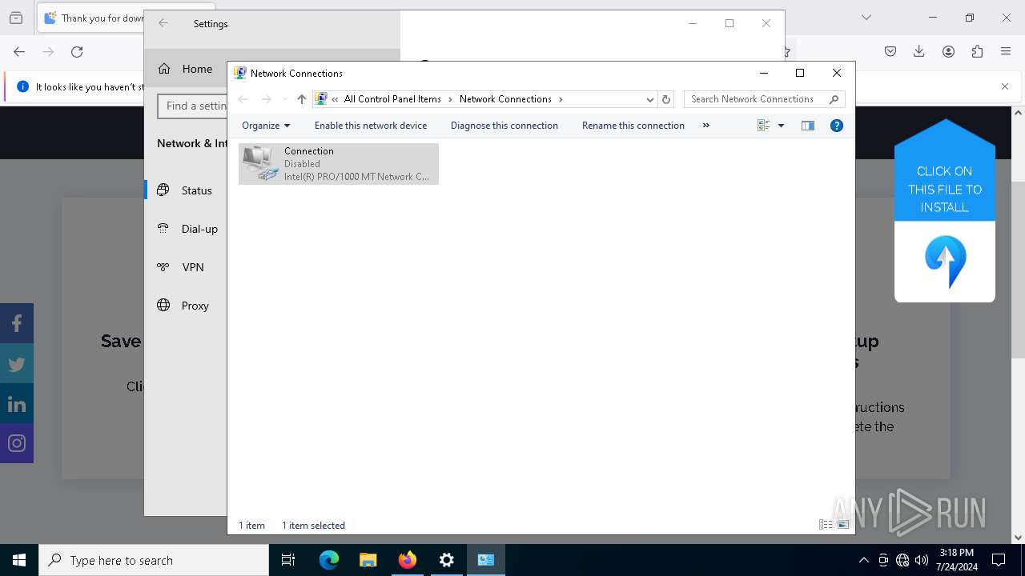Show more toolbar commands chevron
Image resolution: width=1025 pixels, height=576 pixels.
pos(705,126)
